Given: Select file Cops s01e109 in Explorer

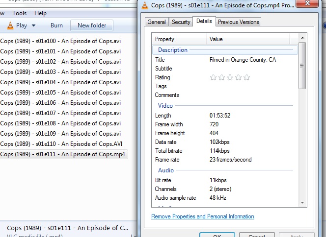Looking at the screenshot, I should (x=60, y=134).
